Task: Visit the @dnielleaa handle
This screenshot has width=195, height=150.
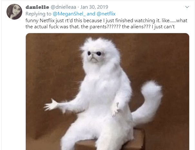Action: pos(63,7)
